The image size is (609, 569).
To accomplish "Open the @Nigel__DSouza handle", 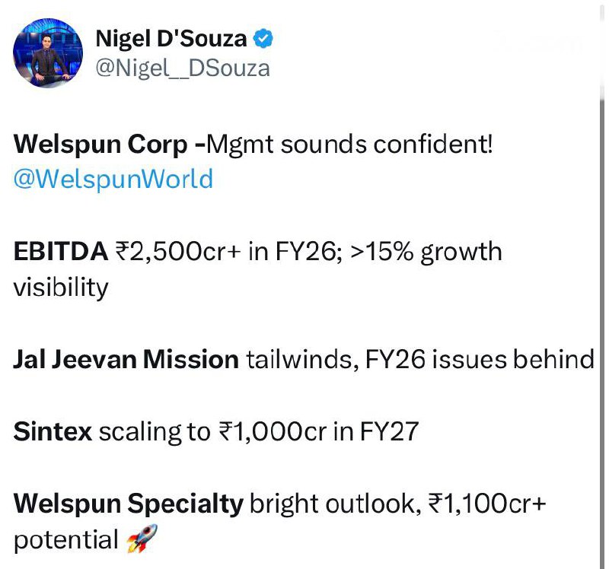I will (183, 68).
